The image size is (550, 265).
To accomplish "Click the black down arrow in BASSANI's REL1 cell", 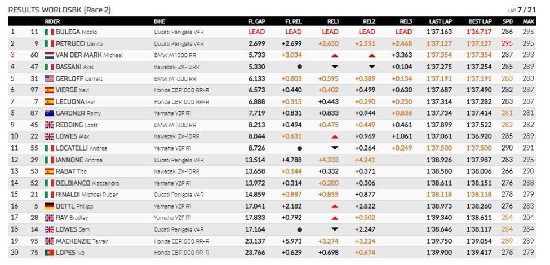I will point(335,67).
